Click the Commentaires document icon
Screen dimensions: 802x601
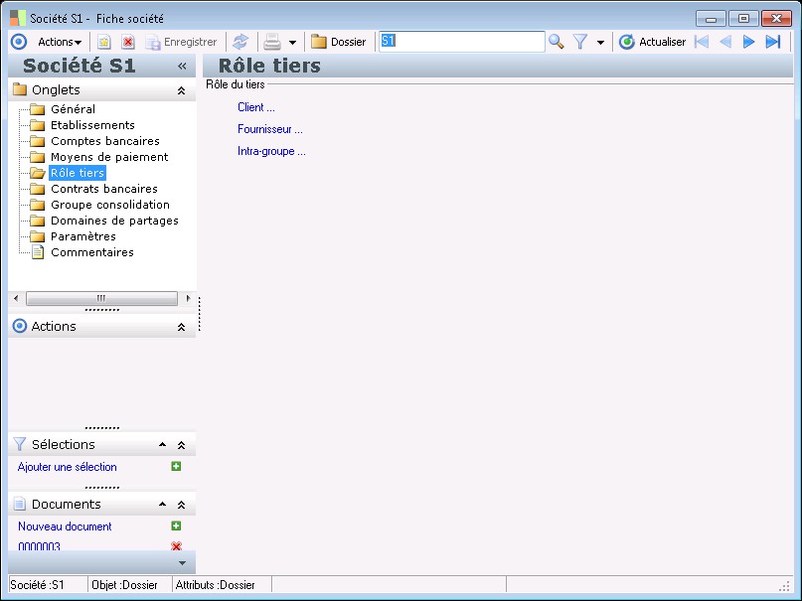point(38,252)
